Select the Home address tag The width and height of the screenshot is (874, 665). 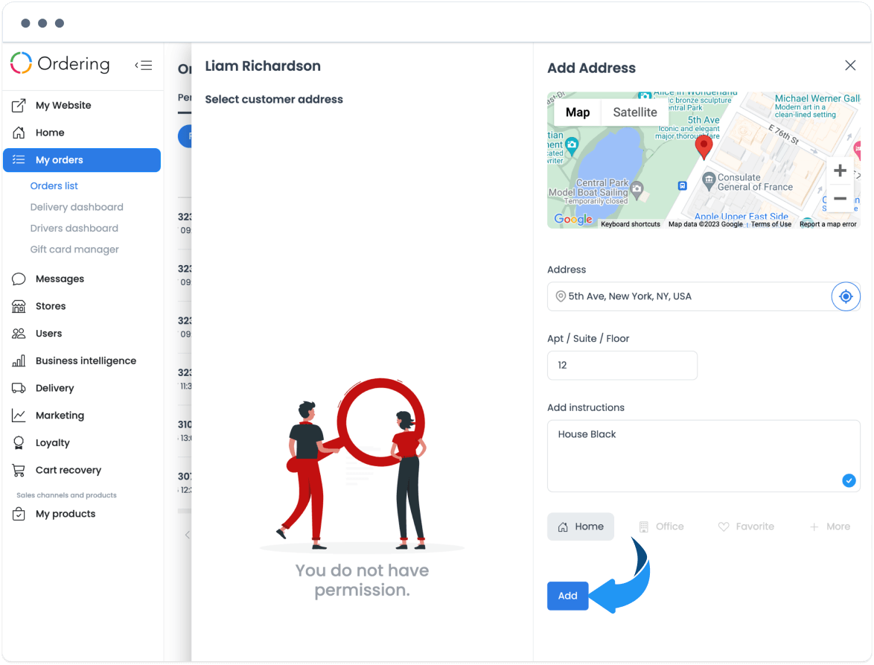click(x=581, y=526)
